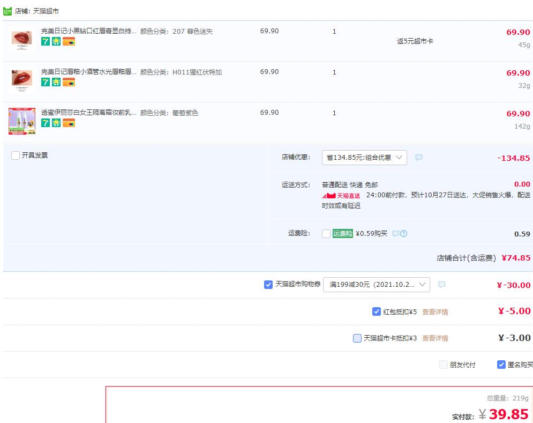Click the Tmall supermarket store logo icon
Viewport: 533px width, 423px height.
[x=7, y=11]
